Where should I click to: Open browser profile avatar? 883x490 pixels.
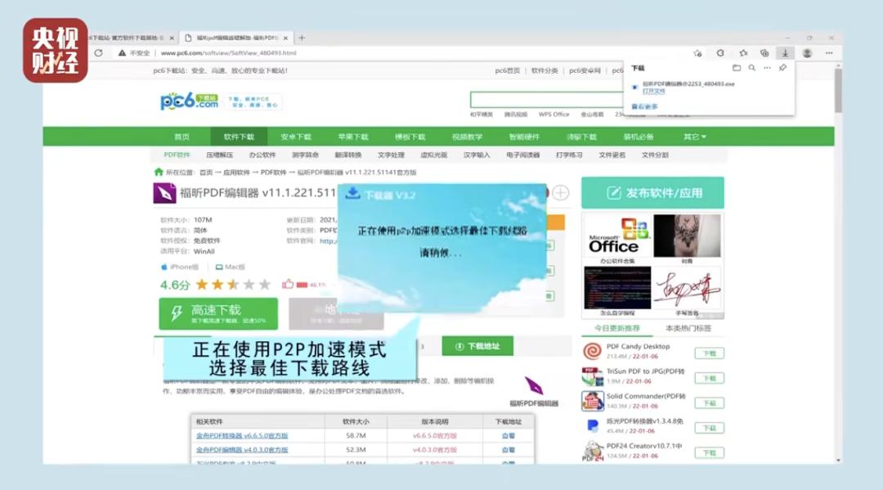coord(807,53)
